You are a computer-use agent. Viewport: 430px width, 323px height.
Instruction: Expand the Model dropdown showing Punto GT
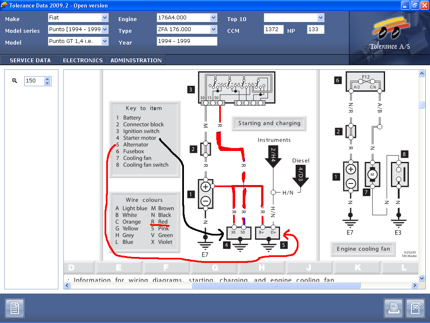point(105,41)
